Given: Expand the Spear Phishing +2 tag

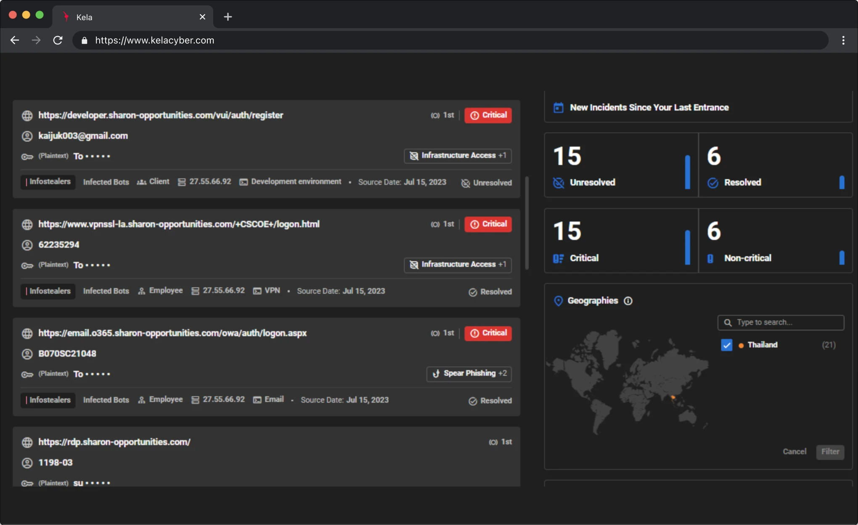Looking at the screenshot, I should 469,374.
